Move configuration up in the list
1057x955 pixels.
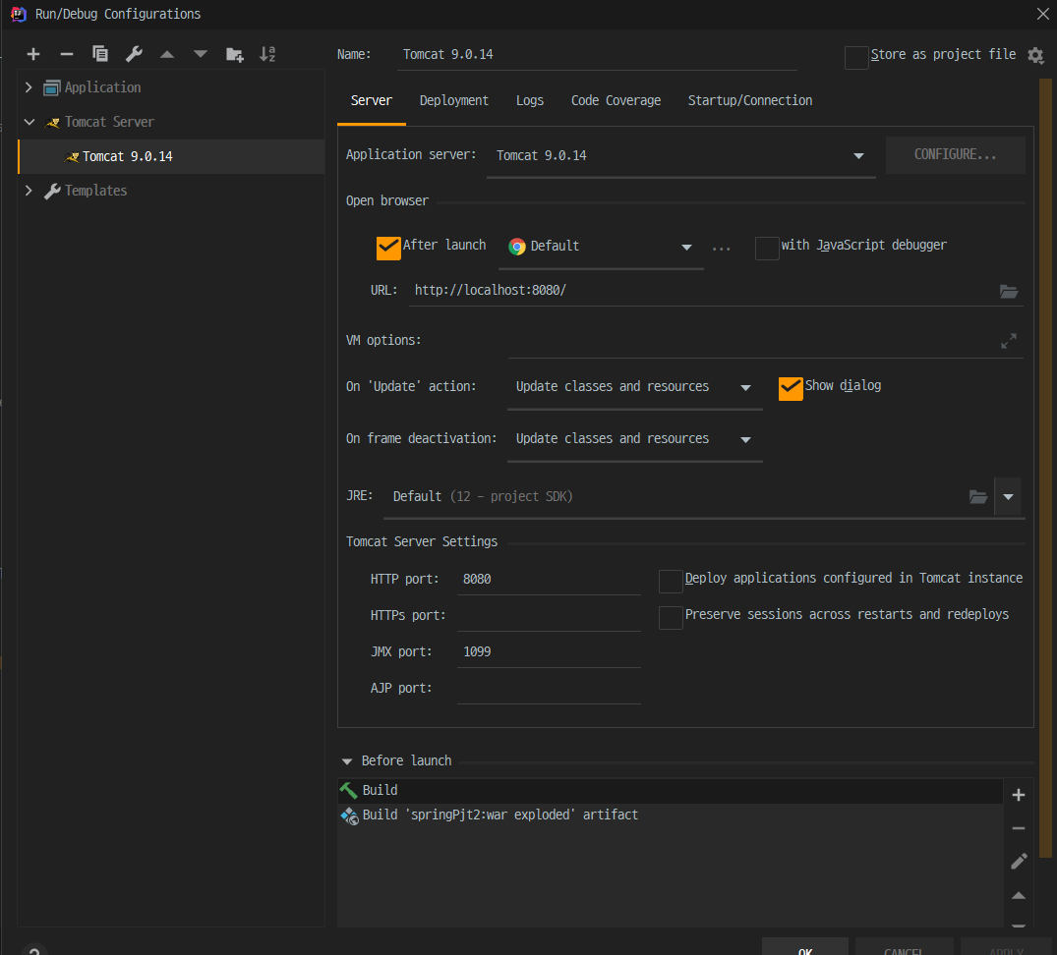[x=167, y=55]
